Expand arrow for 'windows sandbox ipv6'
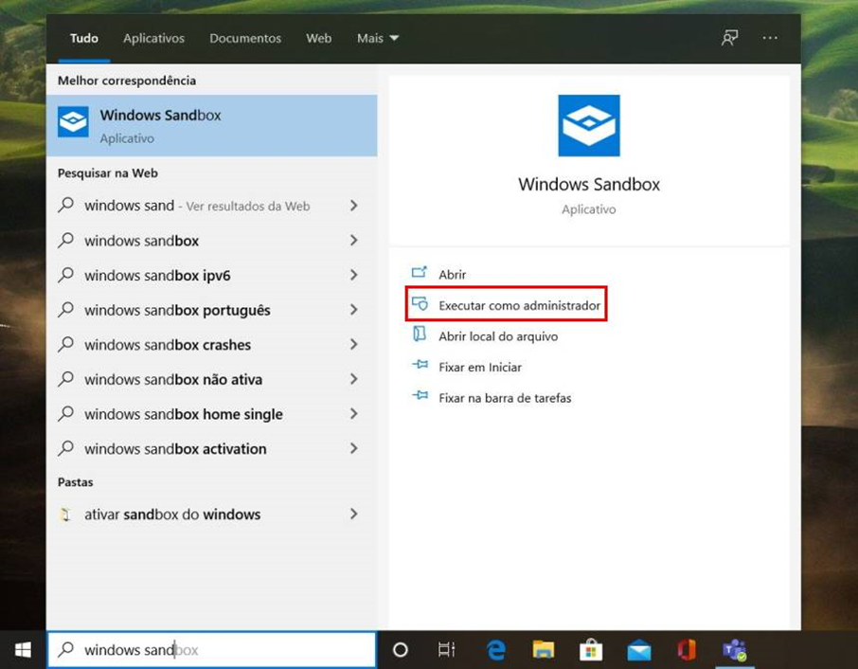Viewport: 858px width, 669px height. click(x=354, y=275)
